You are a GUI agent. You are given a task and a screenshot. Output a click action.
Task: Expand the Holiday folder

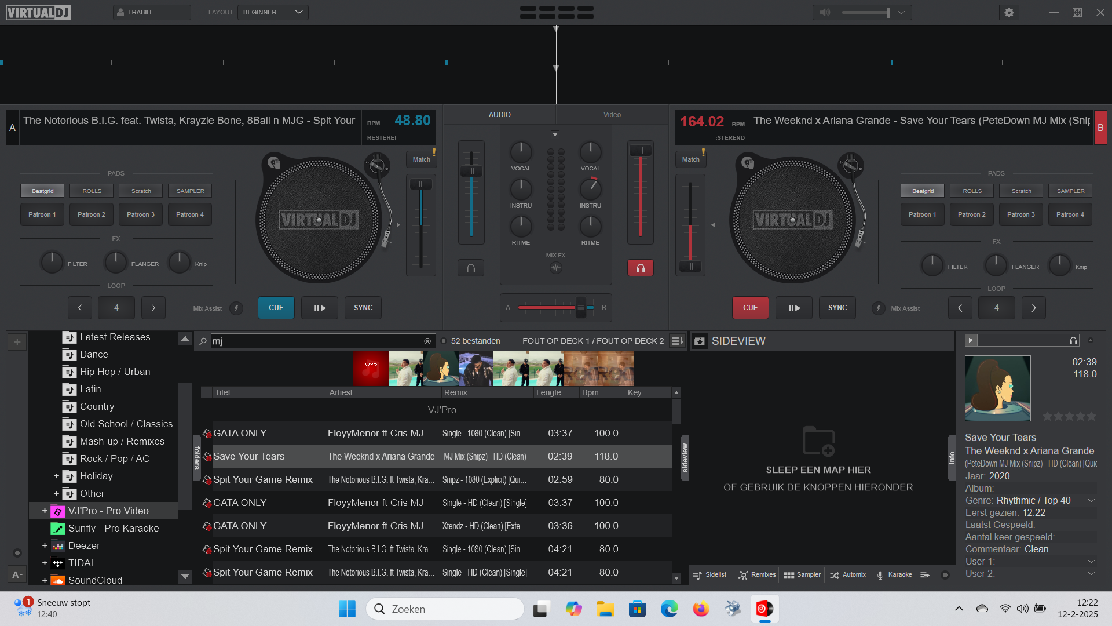pos(56,476)
